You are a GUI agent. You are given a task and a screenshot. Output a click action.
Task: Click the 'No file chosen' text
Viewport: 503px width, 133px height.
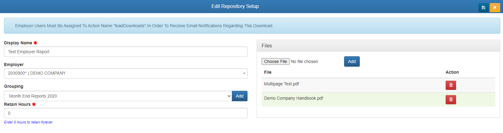click(304, 61)
